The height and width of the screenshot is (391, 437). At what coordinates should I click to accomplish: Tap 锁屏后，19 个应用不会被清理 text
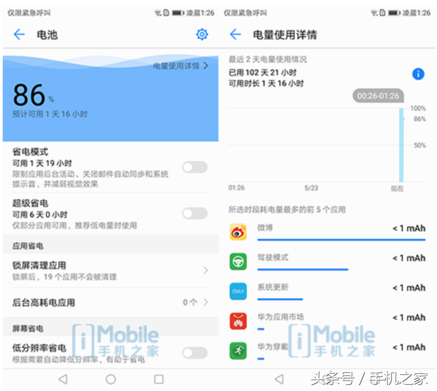pos(64,277)
